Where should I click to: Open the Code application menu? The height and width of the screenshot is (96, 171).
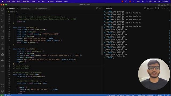point(8,1)
